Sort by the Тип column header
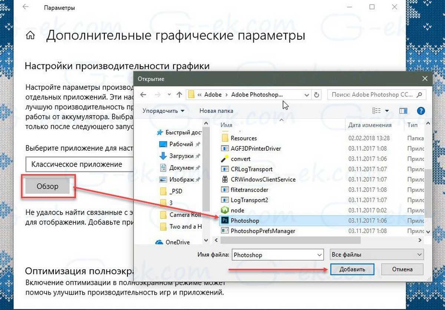Screen dimensions: 445x310 pyautogui.click(x=412, y=125)
